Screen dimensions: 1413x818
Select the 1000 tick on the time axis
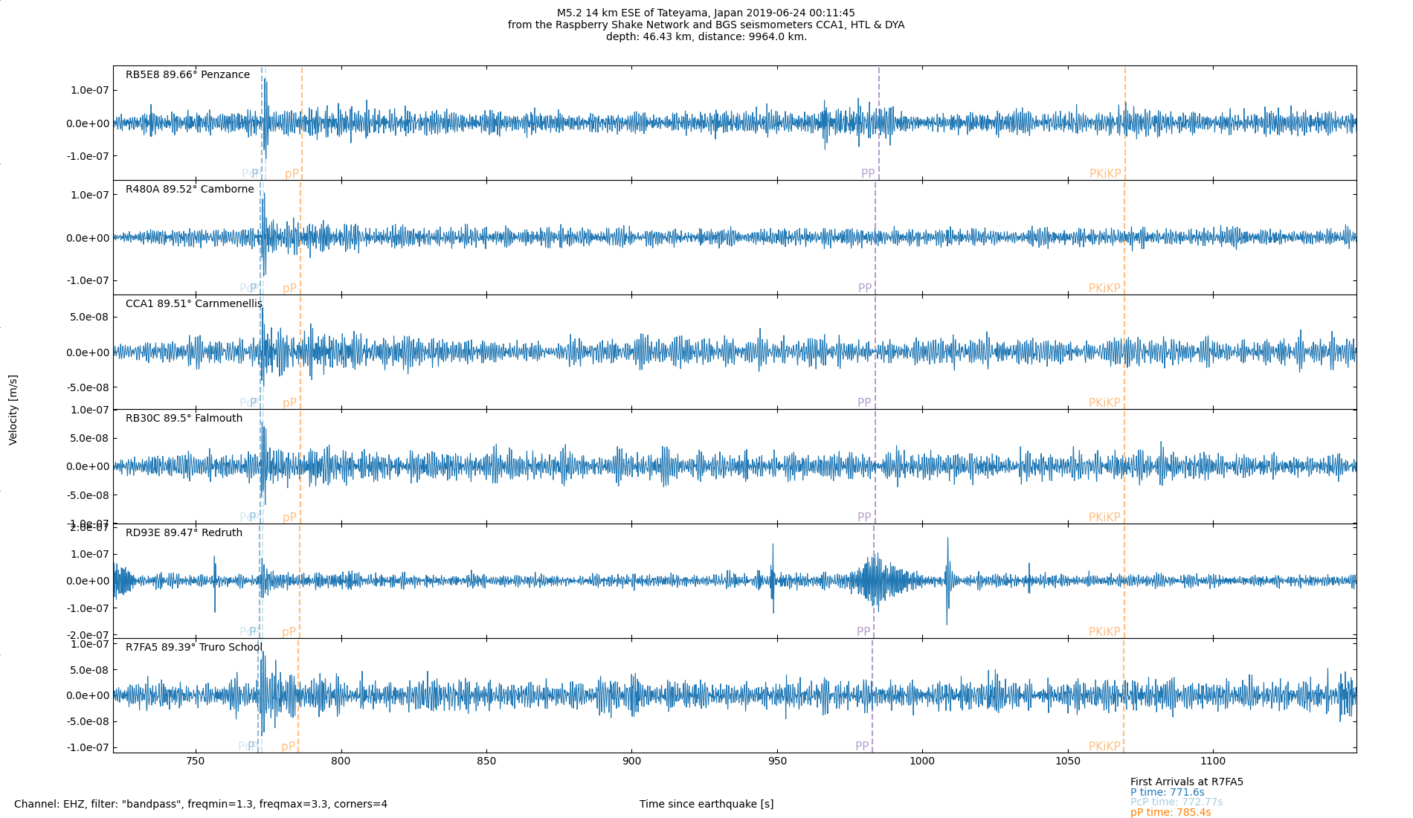click(x=922, y=761)
